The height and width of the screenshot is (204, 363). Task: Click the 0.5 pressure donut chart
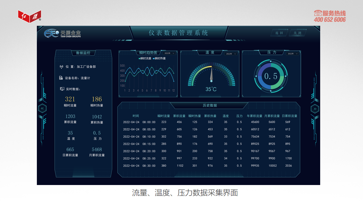tap(271, 76)
